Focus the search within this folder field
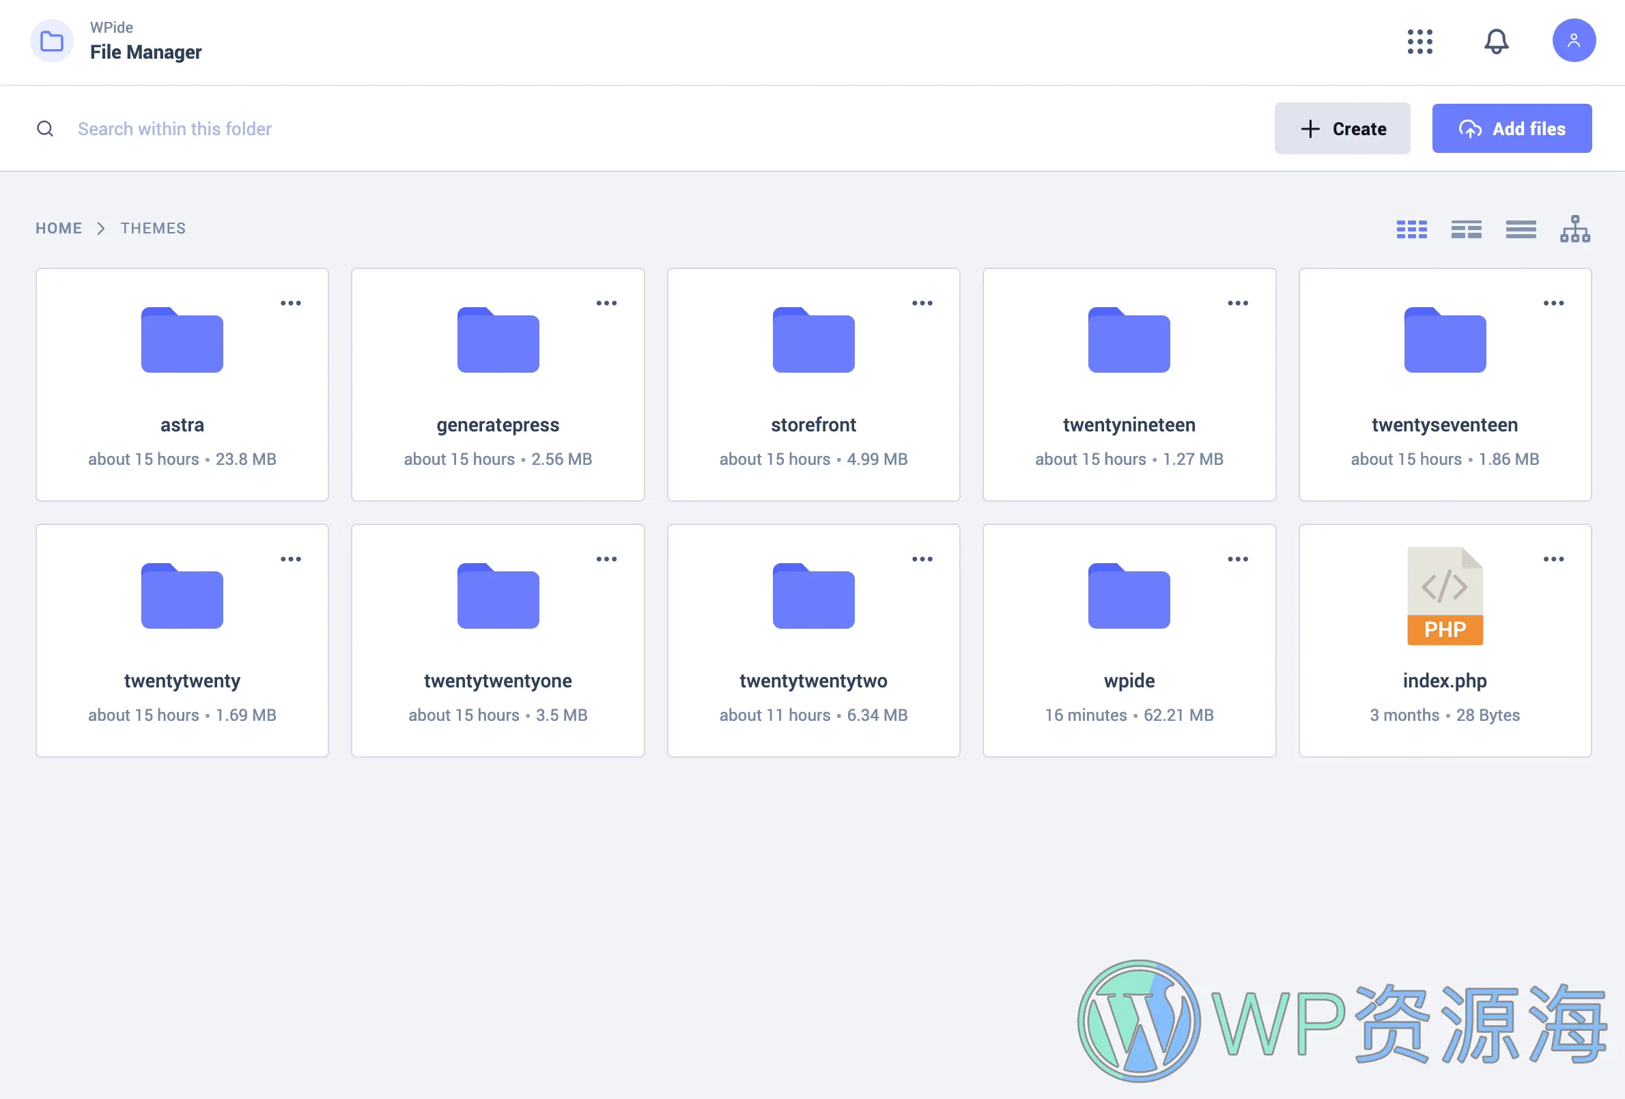1625x1099 pixels. 419,128
